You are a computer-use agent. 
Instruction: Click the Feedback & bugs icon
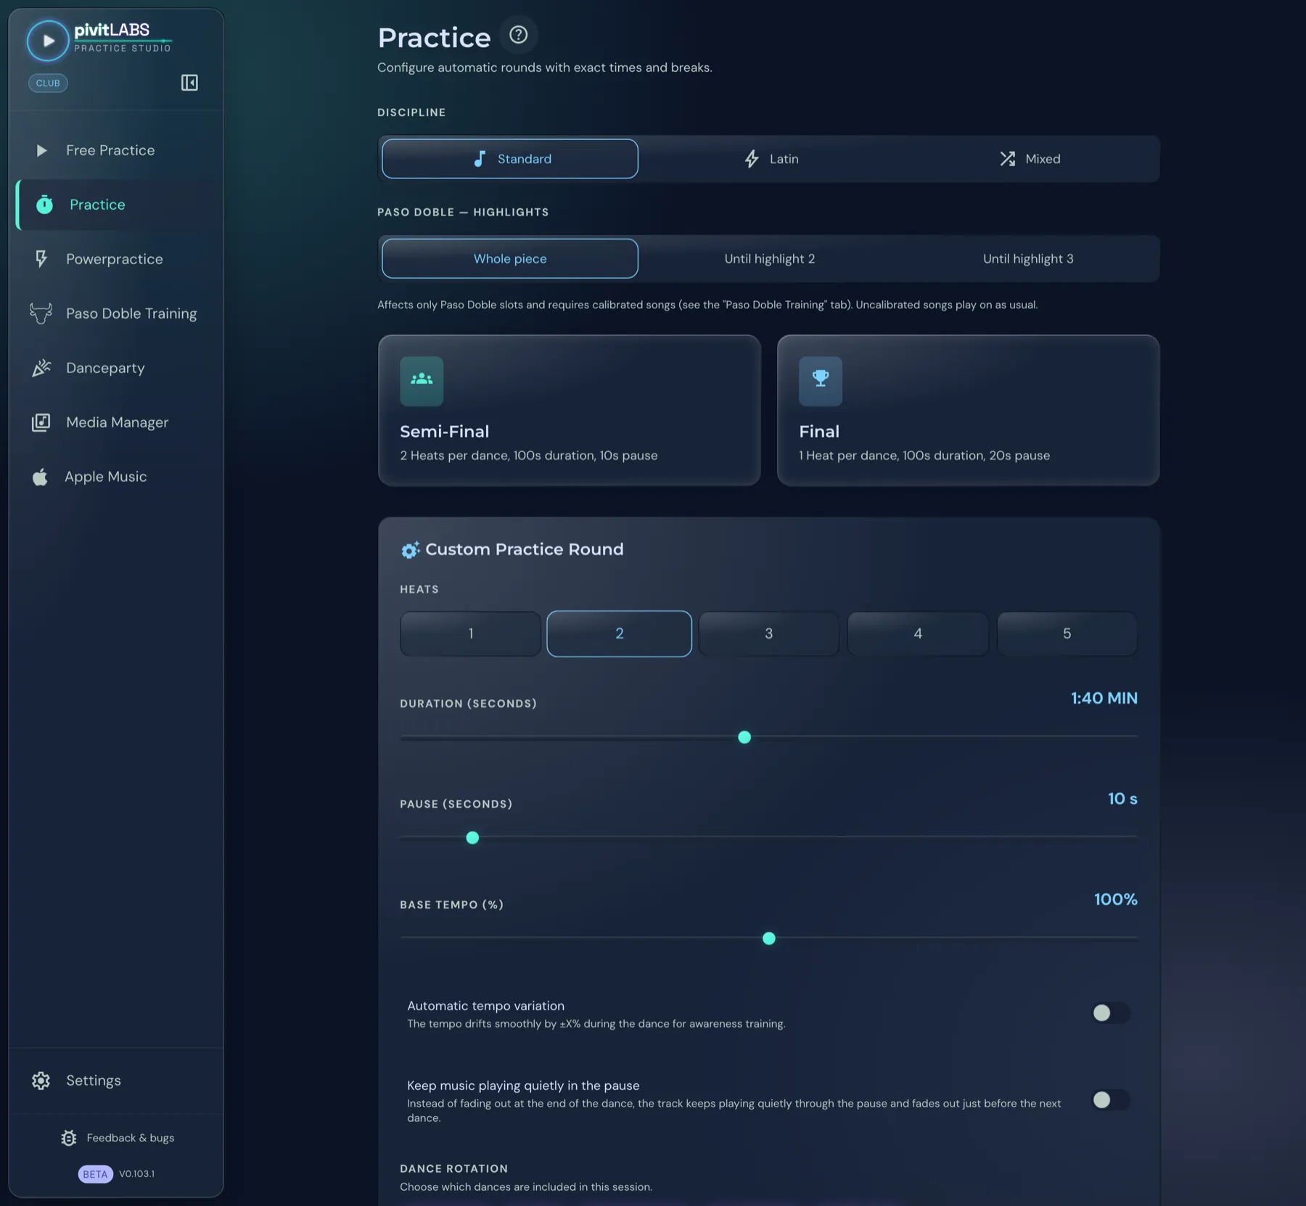point(69,1138)
